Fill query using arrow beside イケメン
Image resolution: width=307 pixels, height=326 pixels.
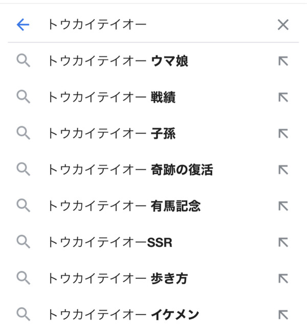point(283,315)
